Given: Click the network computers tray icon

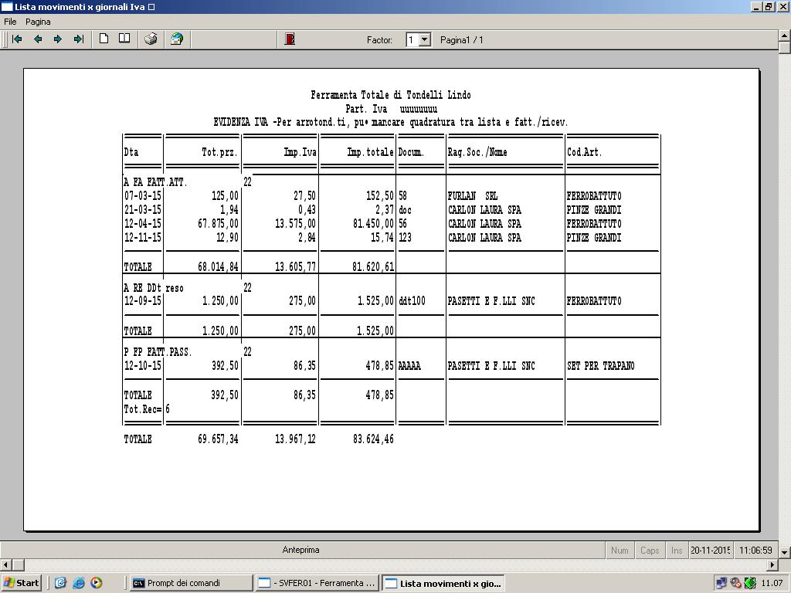Looking at the screenshot, I should coord(721,584).
